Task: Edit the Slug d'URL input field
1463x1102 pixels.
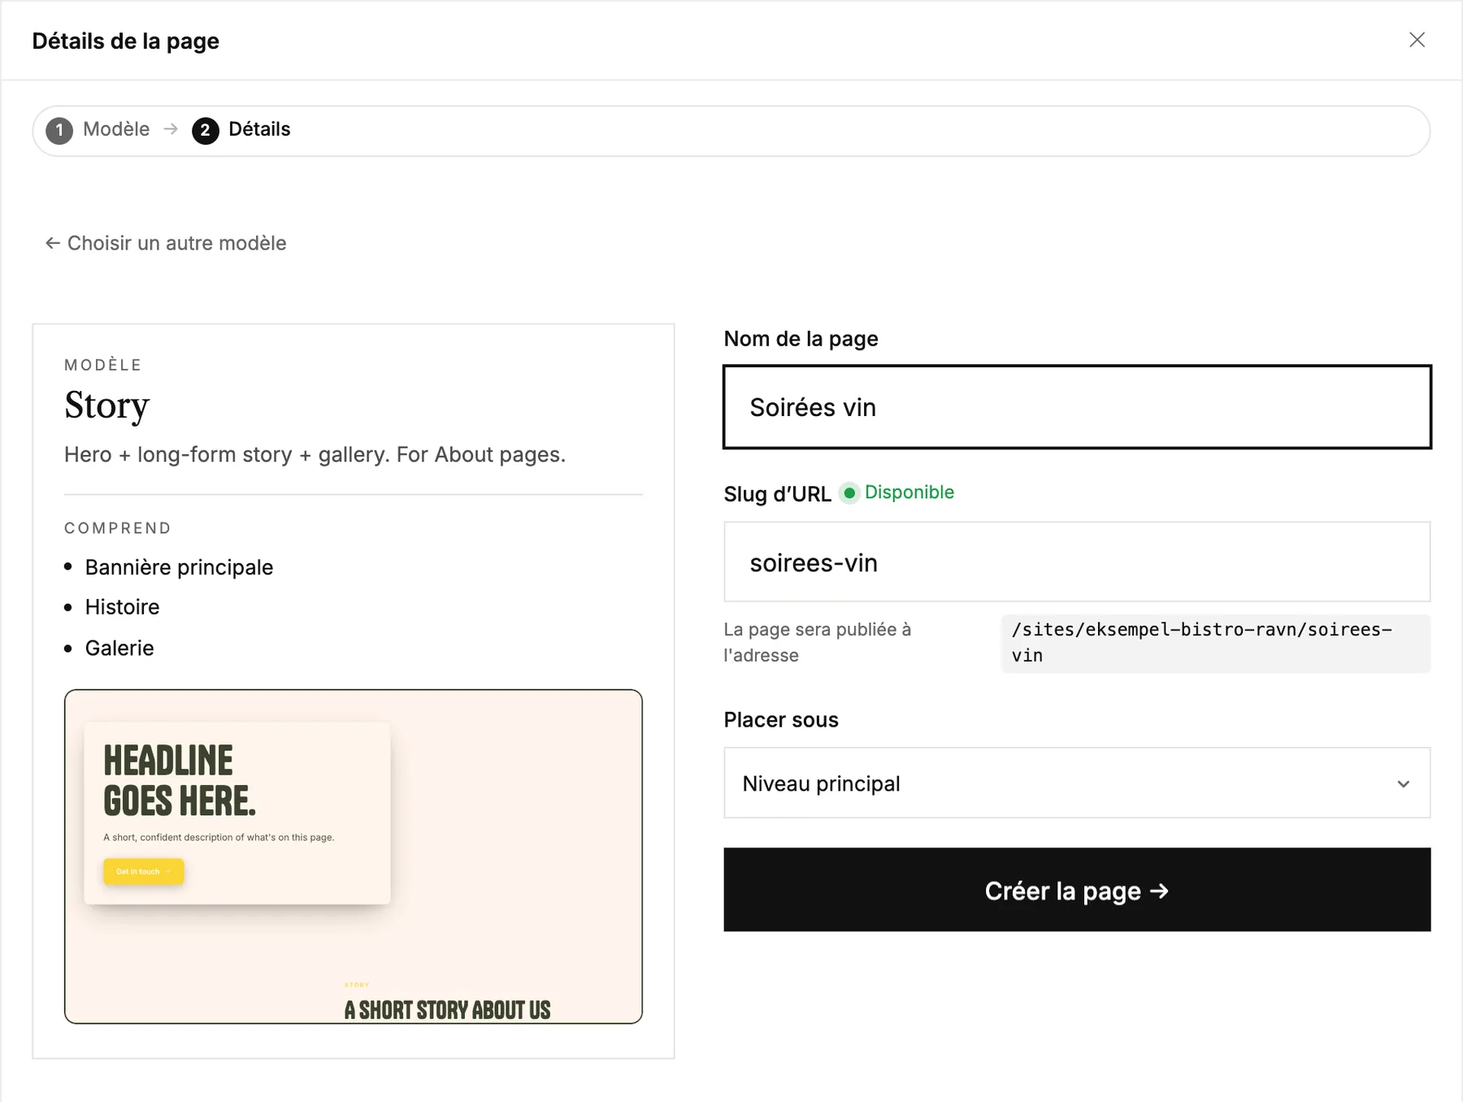Action: point(1077,562)
